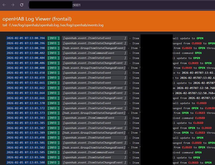Select timestamp 2026-02-05 07:13:03.498
The width and height of the screenshot is (215, 165).
[x=26, y=138]
